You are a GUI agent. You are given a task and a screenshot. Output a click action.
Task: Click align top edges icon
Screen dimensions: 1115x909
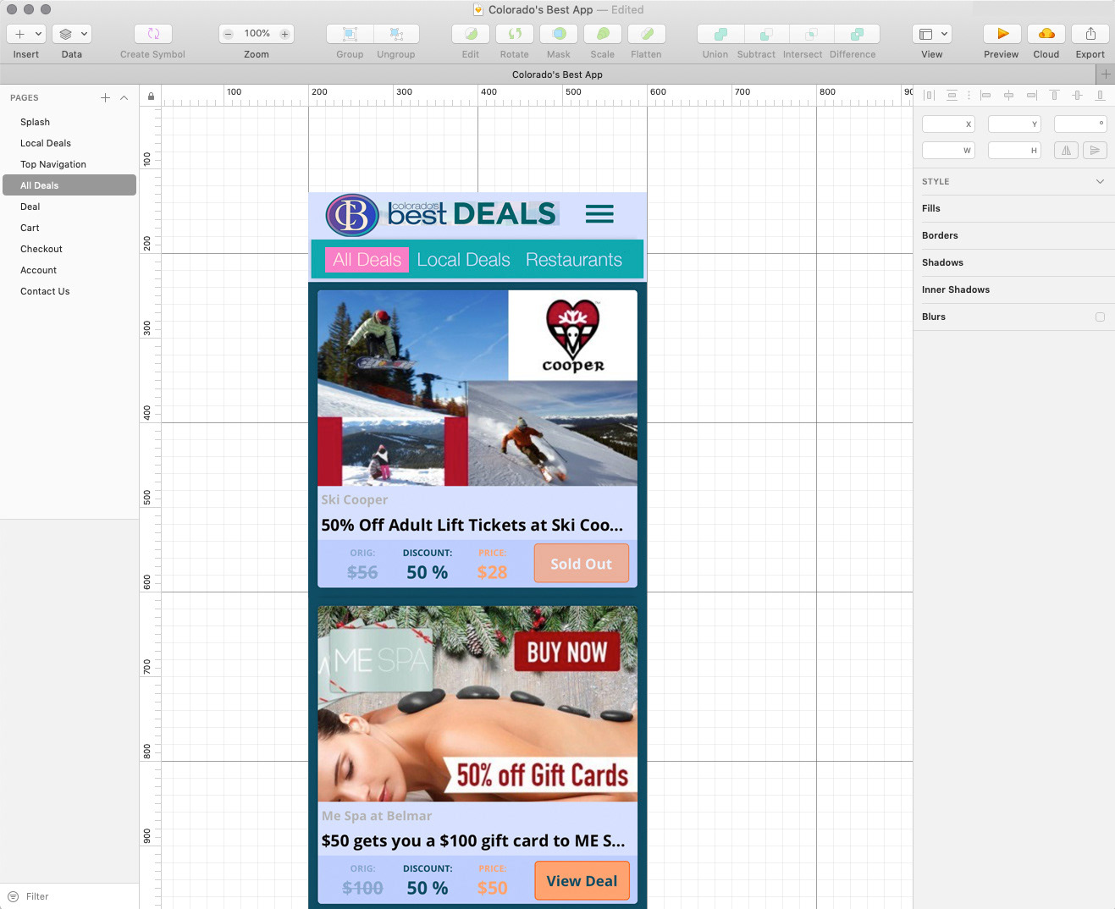coord(1054,96)
